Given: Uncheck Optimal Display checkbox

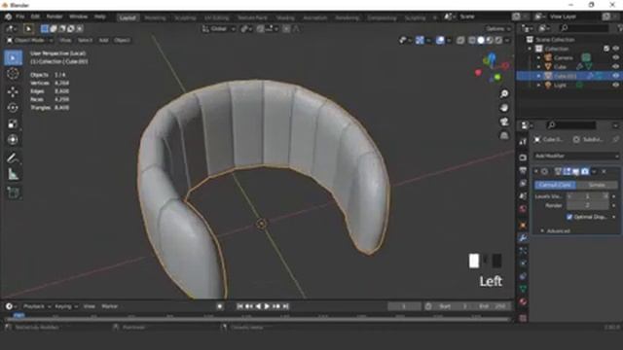Looking at the screenshot, I should click(569, 217).
